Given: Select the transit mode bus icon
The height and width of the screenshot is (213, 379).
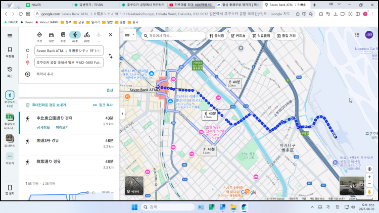Looking at the screenshot, I should (63, 37).
